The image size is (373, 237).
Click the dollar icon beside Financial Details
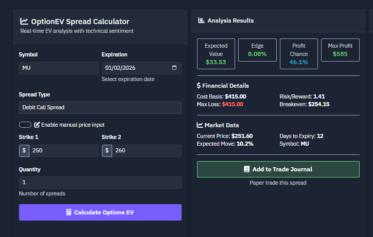199,86
